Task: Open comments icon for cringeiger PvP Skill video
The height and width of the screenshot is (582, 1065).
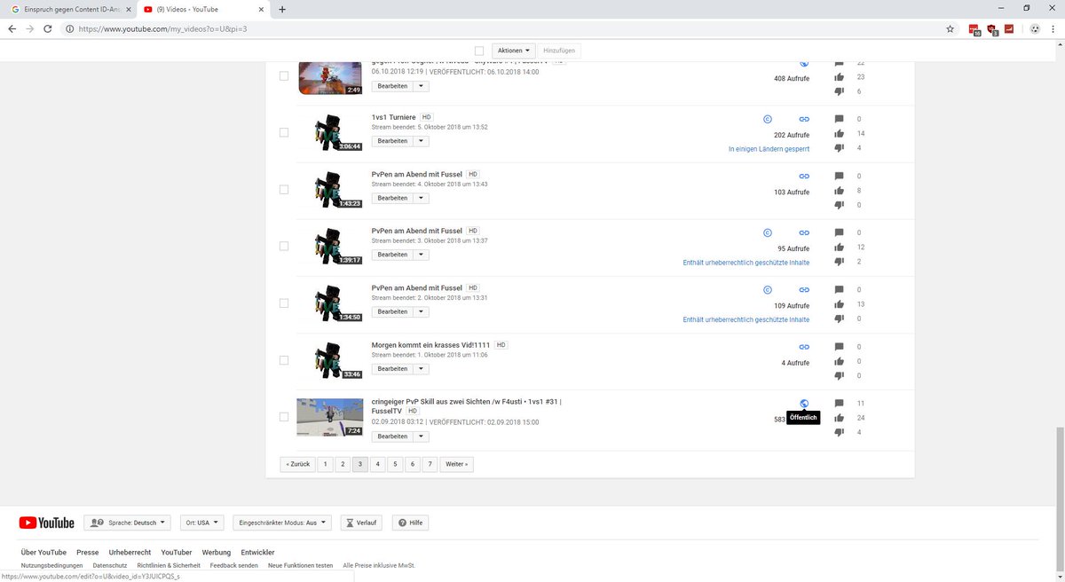Action: tap(840, 404)
